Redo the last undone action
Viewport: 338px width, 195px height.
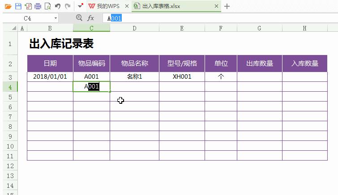point(68,6)
